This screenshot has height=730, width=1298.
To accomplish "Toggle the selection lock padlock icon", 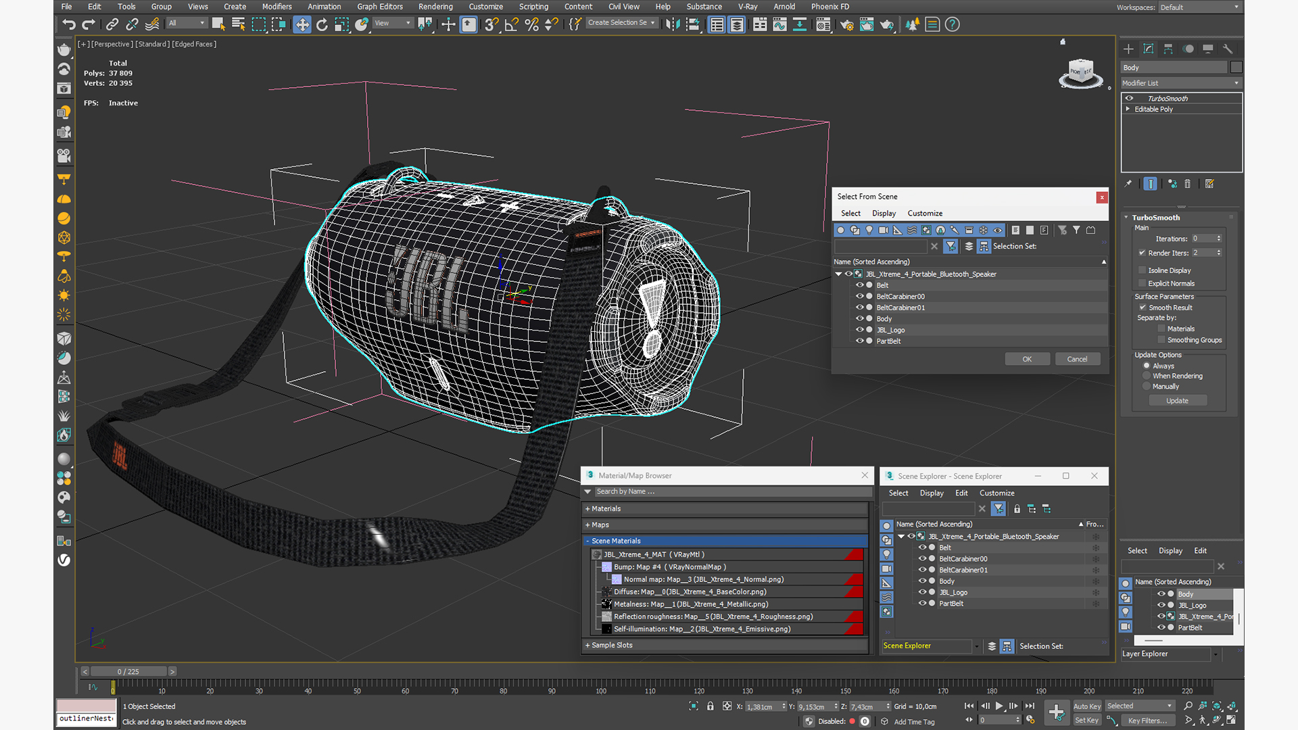I will coord(710,706).
